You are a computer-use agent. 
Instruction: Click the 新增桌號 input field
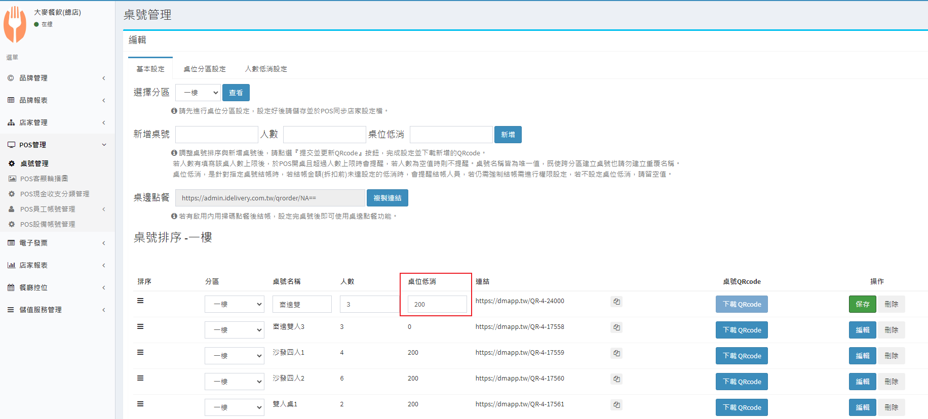(x=217, y=135)
